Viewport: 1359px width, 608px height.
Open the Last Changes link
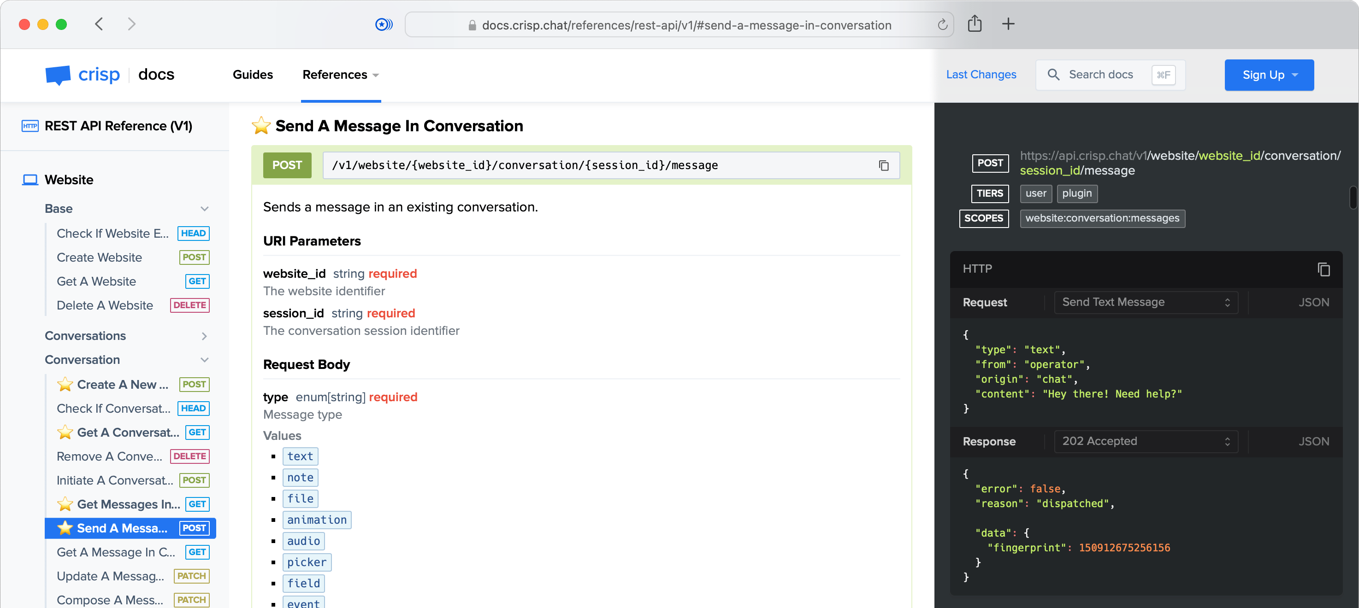click(981, 75)
